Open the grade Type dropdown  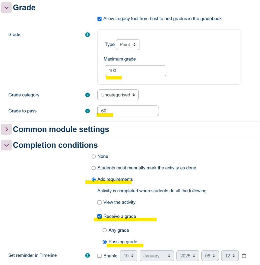pos(128,45)
